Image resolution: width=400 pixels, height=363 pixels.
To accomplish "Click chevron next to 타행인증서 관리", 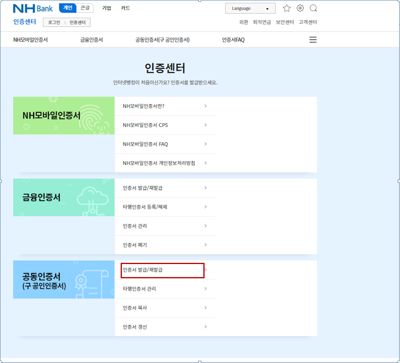I will 206,289.
